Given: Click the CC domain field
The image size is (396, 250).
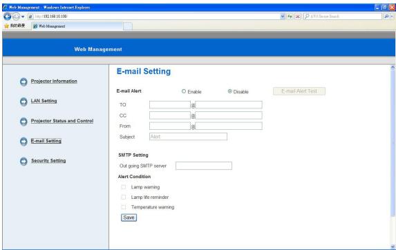Looking at the screenshot, I should 229,115.
